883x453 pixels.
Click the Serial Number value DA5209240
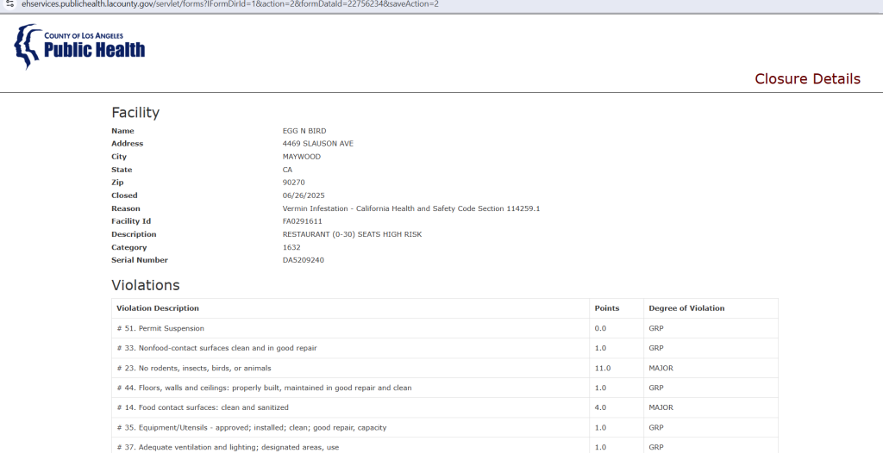click(x=303, y=260)
